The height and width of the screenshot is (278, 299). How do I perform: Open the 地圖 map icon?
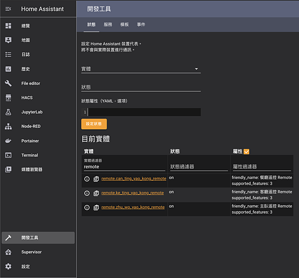tap(8, 40)
